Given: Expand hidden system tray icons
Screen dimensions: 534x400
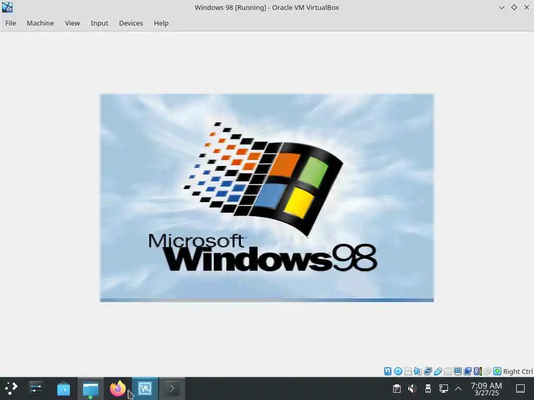Looking at the screenshot, I should pyautogui.click(x=458, y=389).
